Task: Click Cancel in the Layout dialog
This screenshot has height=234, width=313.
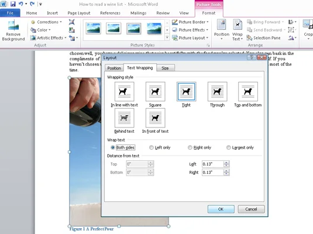Action: [x=251, y=209]
